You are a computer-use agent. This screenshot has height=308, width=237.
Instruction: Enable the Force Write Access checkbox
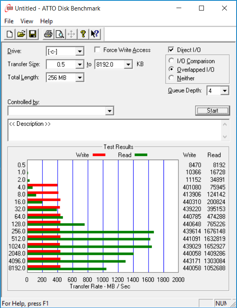pyautogui.click(x=97, y=50)
